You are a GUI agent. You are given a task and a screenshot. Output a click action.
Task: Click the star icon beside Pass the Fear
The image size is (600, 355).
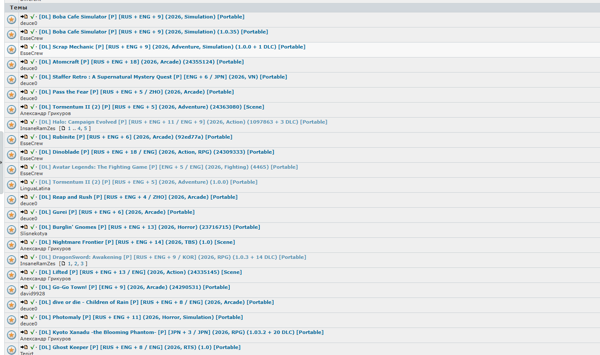pos(12,95)
